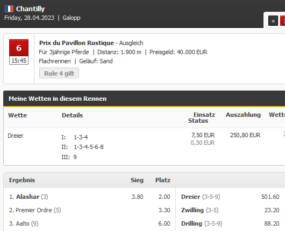285x231 pixels.
Task: Click winner Alashar in the results
Action: click(28, 197)
